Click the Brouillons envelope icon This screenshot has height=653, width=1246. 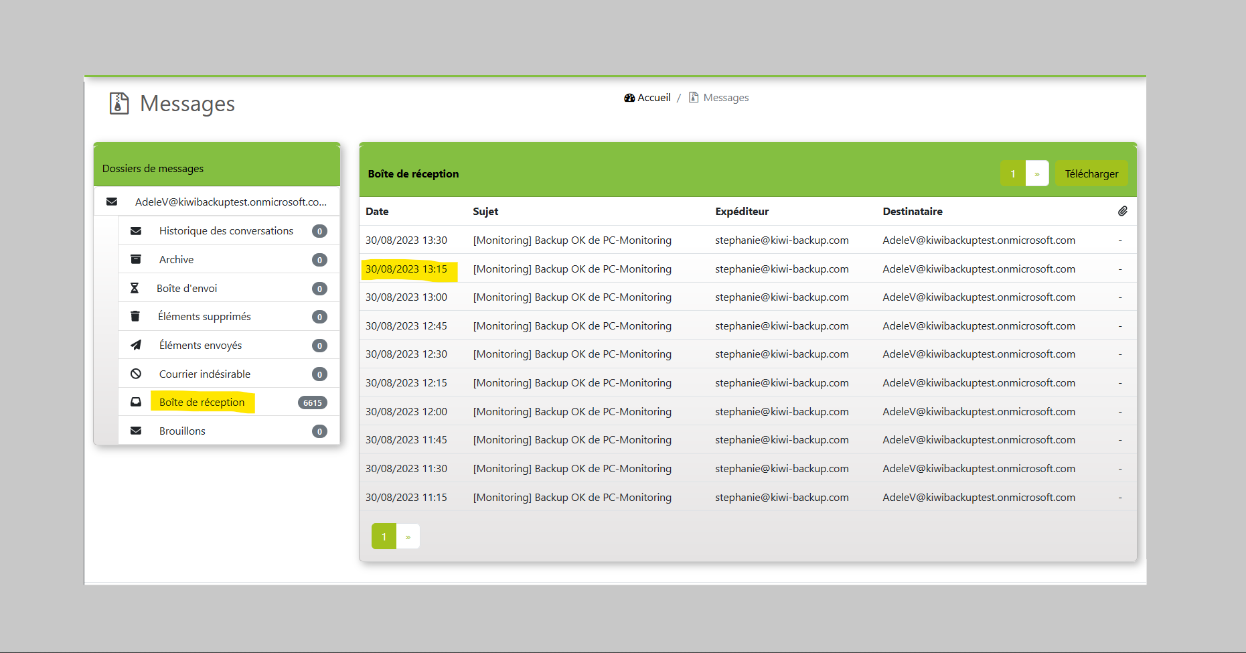[x=136, y=431]
